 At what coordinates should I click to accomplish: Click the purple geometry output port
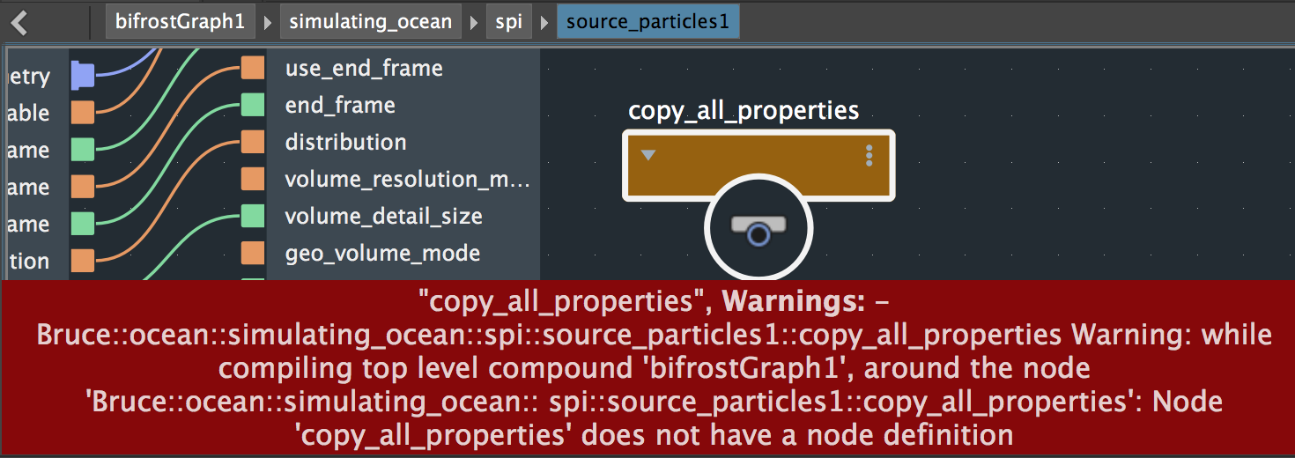83,76
